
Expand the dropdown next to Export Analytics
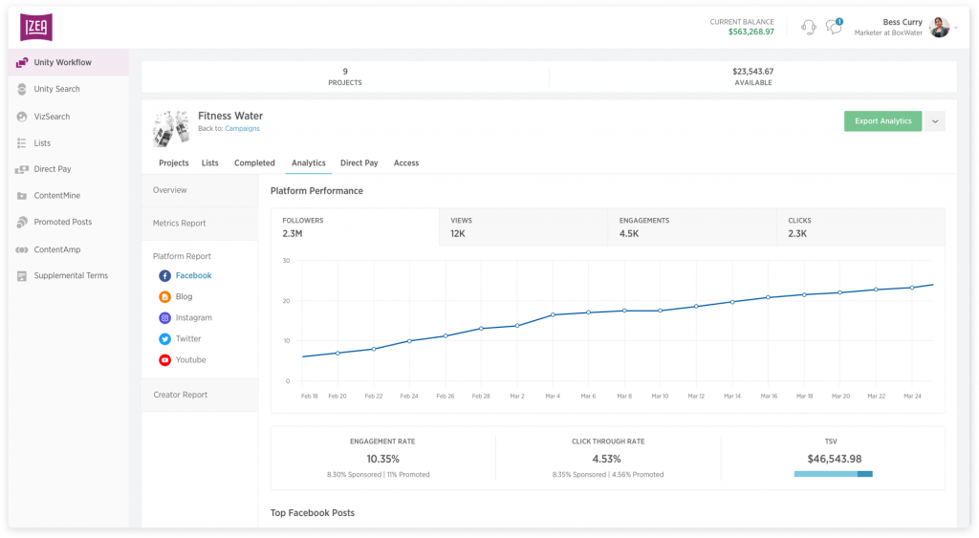click(935, 121)
